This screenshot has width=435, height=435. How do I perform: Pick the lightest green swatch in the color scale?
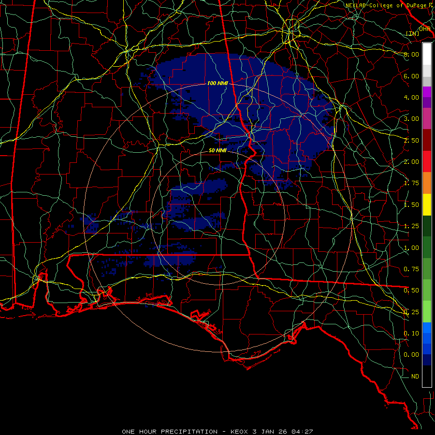click(x=427, y=312)
